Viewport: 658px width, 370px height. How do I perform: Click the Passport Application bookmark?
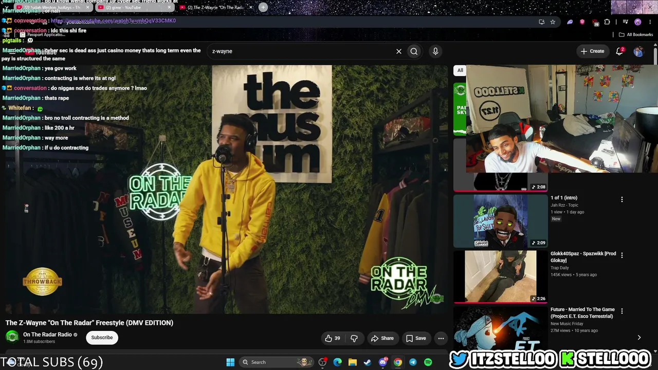coord(43,34)
